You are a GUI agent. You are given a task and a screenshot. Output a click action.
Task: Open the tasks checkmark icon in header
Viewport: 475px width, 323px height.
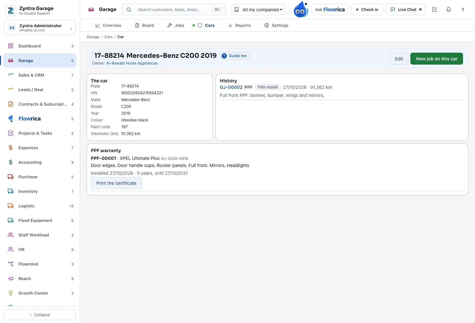point(434,10)
